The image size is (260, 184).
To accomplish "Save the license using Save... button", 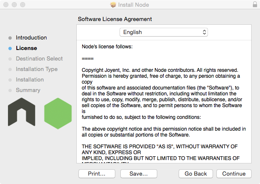I will click(x=138, y=173).
